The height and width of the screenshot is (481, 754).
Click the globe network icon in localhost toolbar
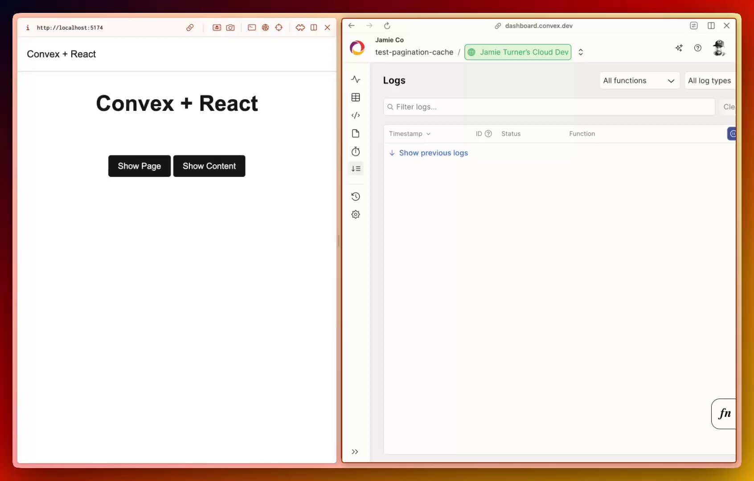click(x=265, y=28)
